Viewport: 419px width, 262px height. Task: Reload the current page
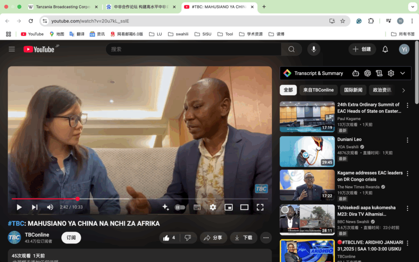(x=31, y=21)
